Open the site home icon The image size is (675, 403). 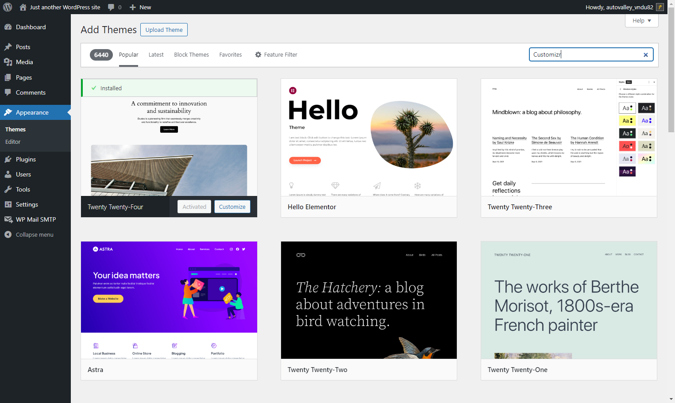pyautogui.click(x=23, y=7)
